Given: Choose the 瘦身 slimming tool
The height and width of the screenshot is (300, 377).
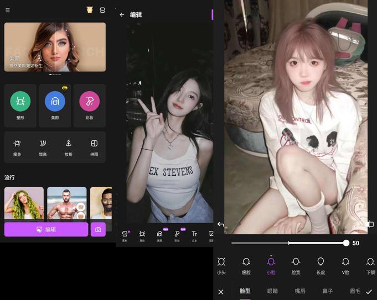Looking at the screenshot, I should (x=17, y=146).
